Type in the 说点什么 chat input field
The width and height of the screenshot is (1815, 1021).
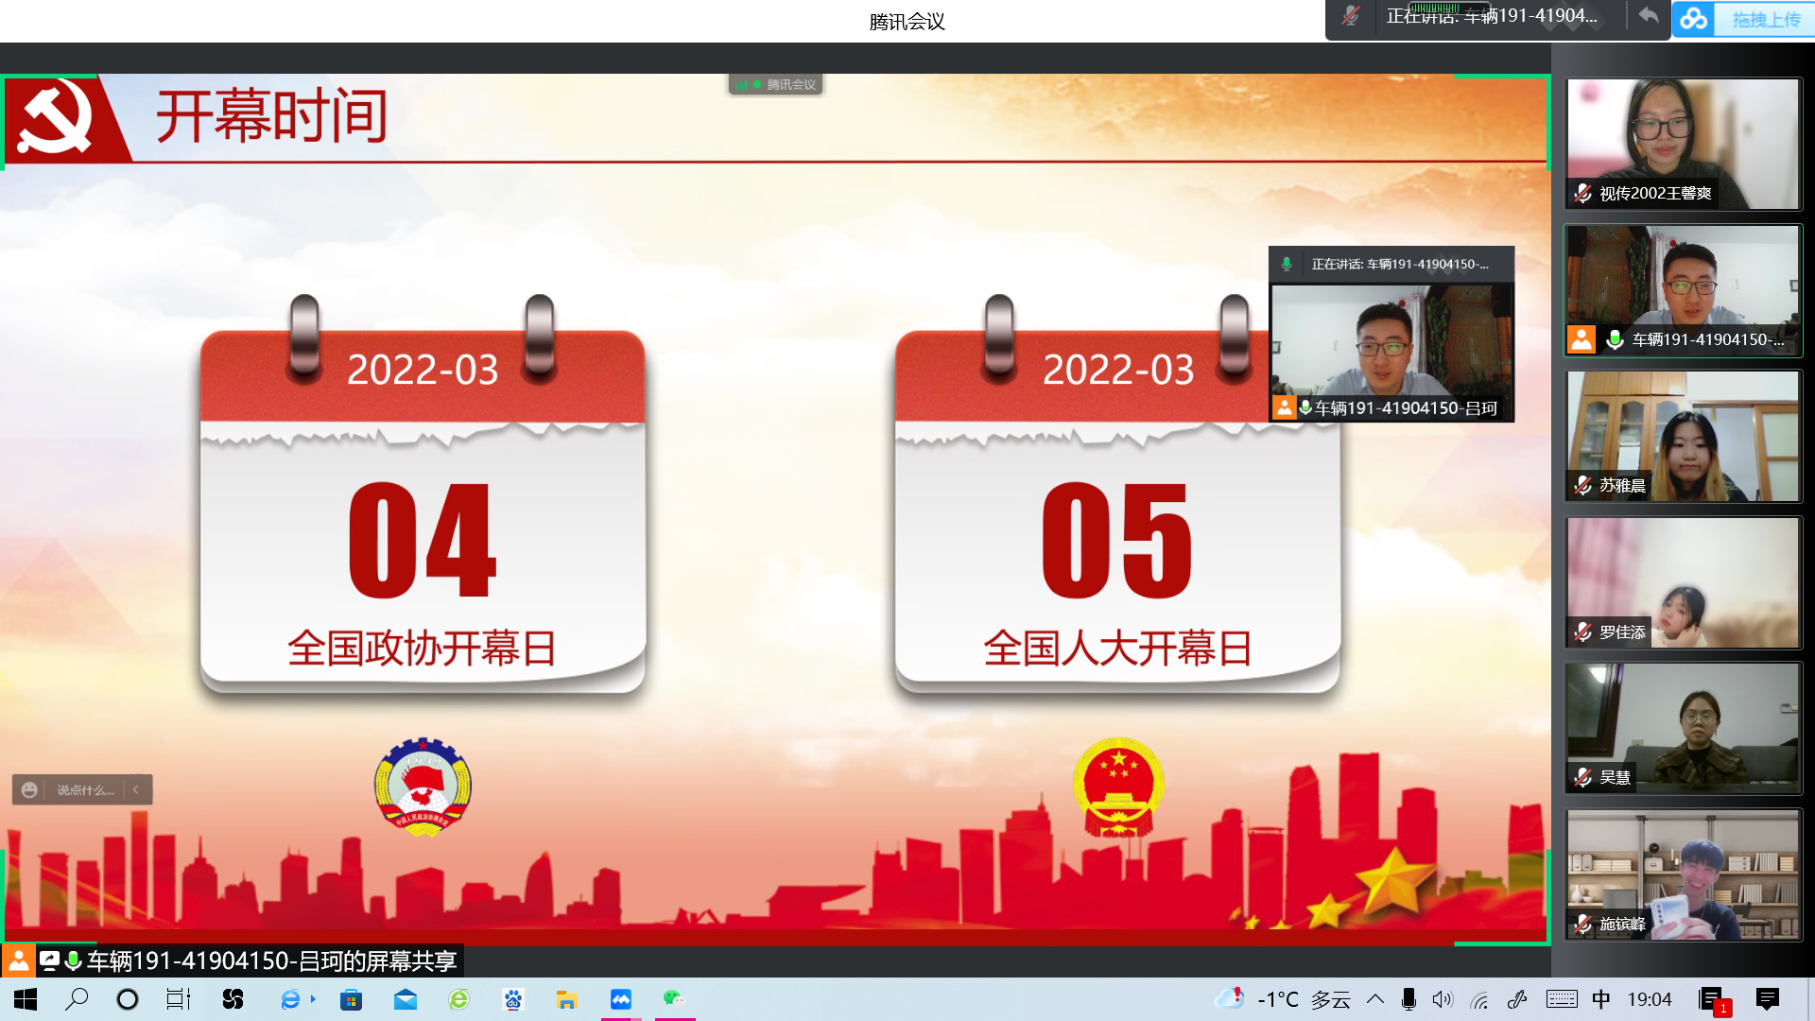coord(85,789)
